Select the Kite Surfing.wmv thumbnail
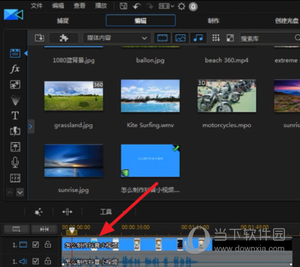Viewport: 300px width, 267px height. (151, 96)
